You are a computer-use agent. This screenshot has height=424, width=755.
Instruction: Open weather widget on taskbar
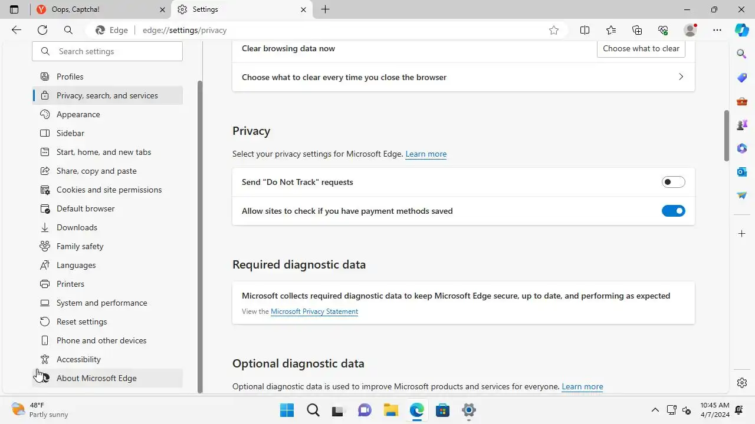tap(40, 410)
